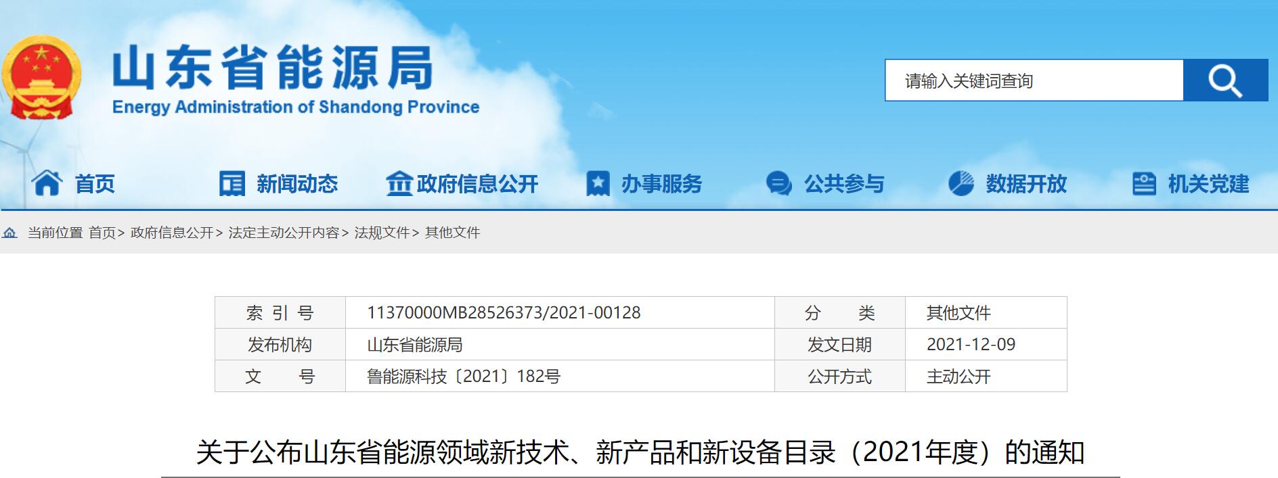Navigate to 法定主动公开内容 breadcrumb link

pyautogui.click(x=284, y=233)
